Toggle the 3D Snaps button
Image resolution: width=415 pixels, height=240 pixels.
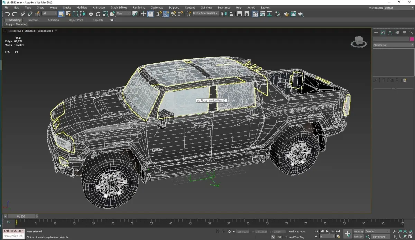(x=159, y=14)
